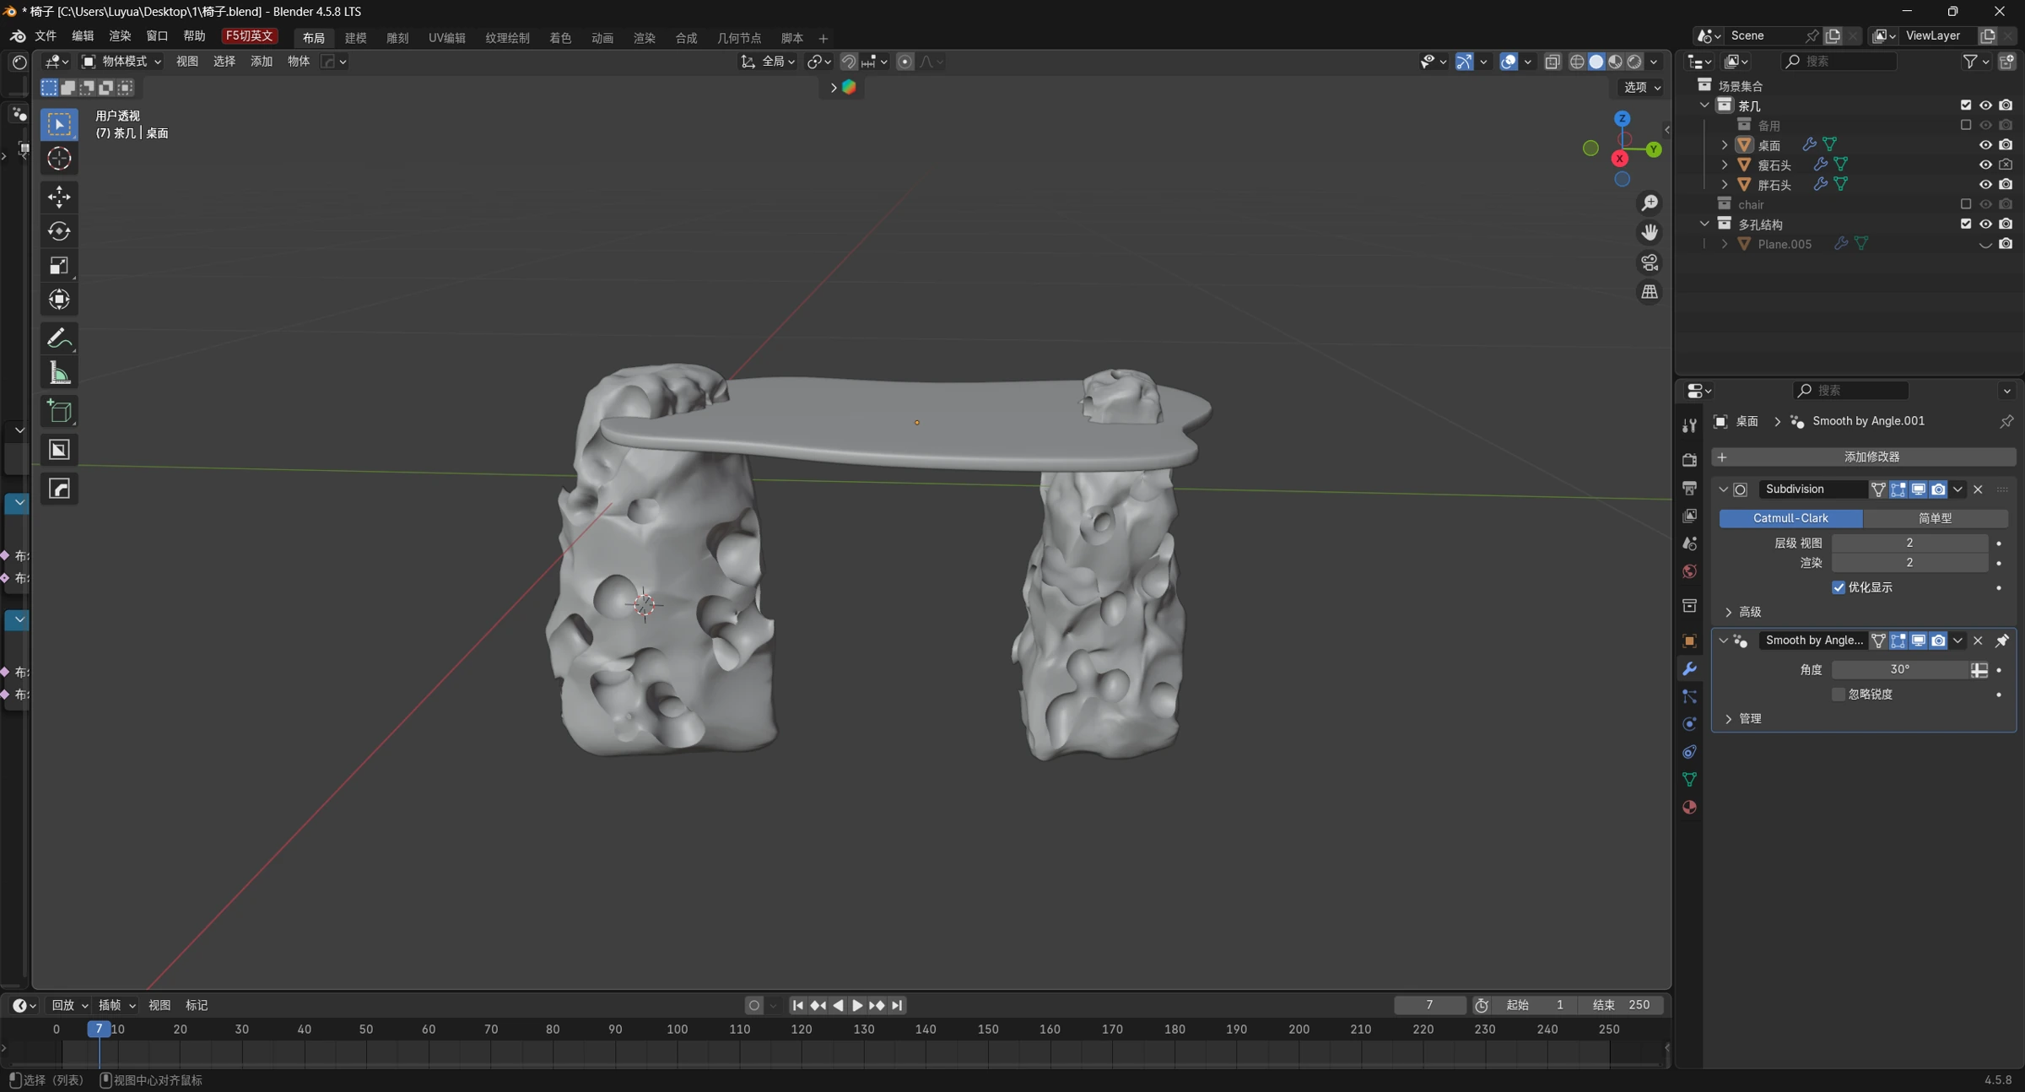Switch to the UV编辑 workspace tab
Screen dimensions: 2025x1092
pyautogui.click(x=446, y=38)
